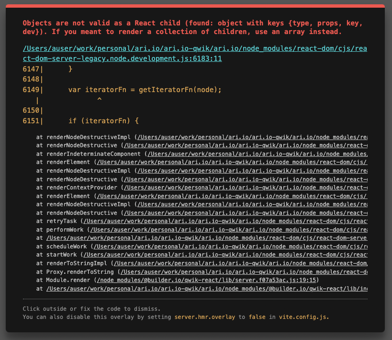Viewport: 392px width, 340px height.
Task: Click the 'vite.config.js.' text in the footer
Action: (x=304, y=317)
